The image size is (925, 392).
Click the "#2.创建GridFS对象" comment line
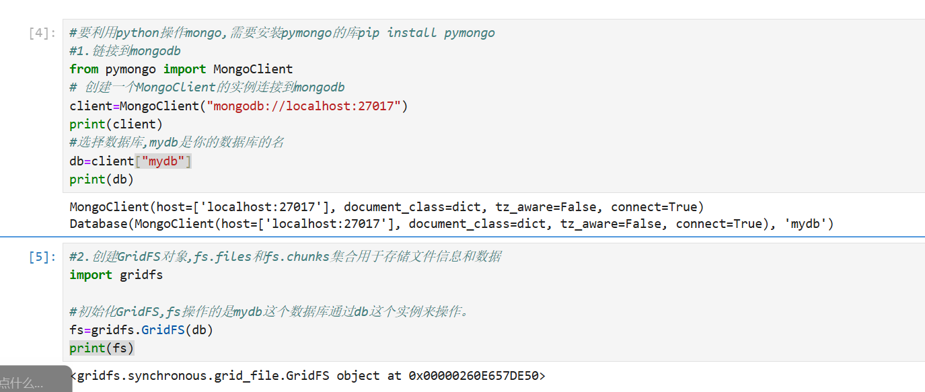click(285, 256)
